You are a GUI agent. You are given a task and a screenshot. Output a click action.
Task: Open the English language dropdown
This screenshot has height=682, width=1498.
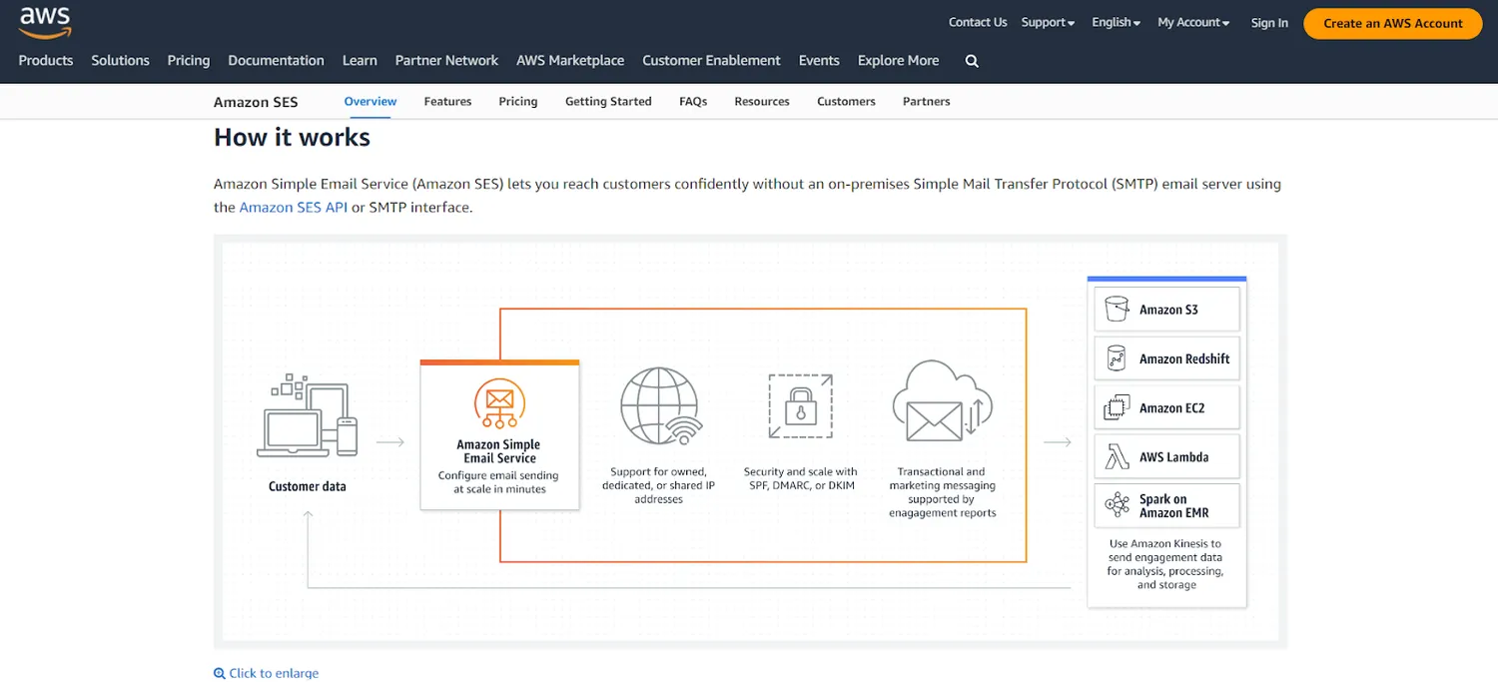pos(1116,22)
